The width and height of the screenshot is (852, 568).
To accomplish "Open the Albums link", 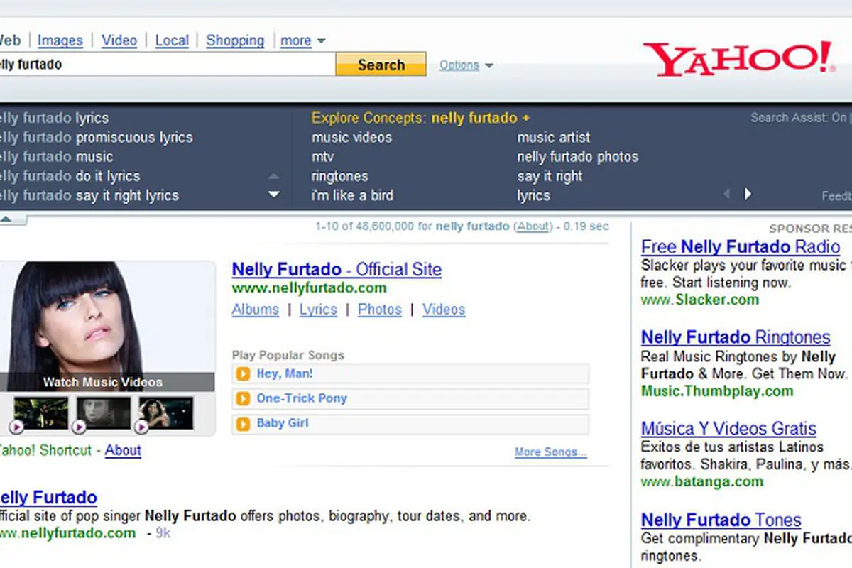I will tap(256, 310).
